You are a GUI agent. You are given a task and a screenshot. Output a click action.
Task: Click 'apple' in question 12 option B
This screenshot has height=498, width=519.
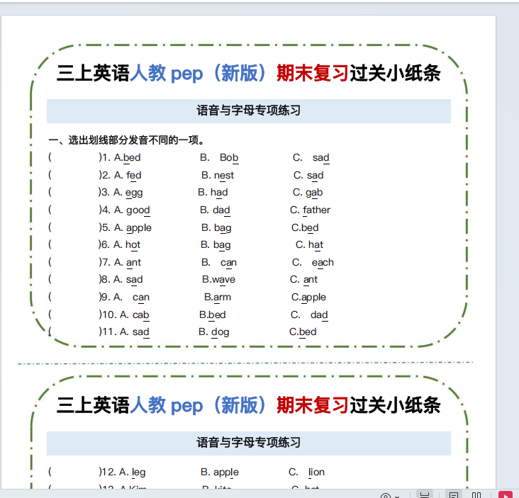[x=226, y=472]
